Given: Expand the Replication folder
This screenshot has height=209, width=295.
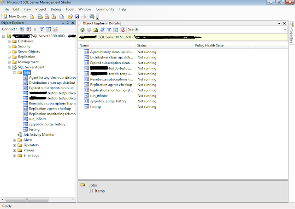Looking at the screenshot, I should pyautogui.click(x=9, y=57).
